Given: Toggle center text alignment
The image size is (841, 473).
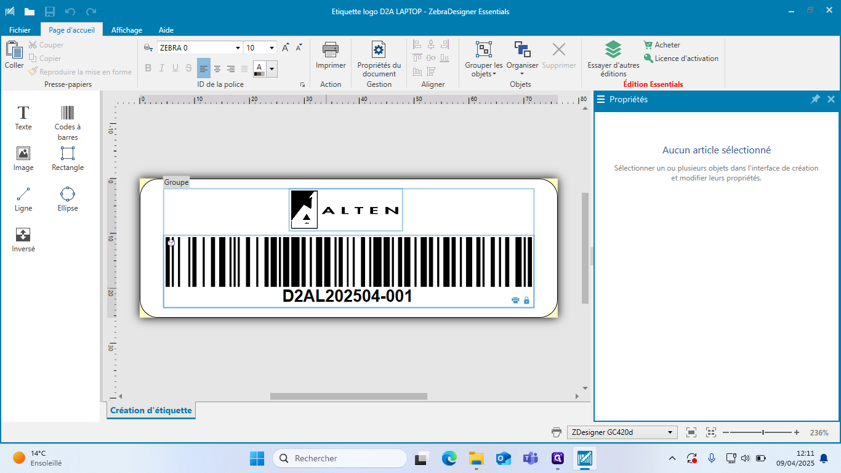Looking at the screenshot, I should point(217,68).
